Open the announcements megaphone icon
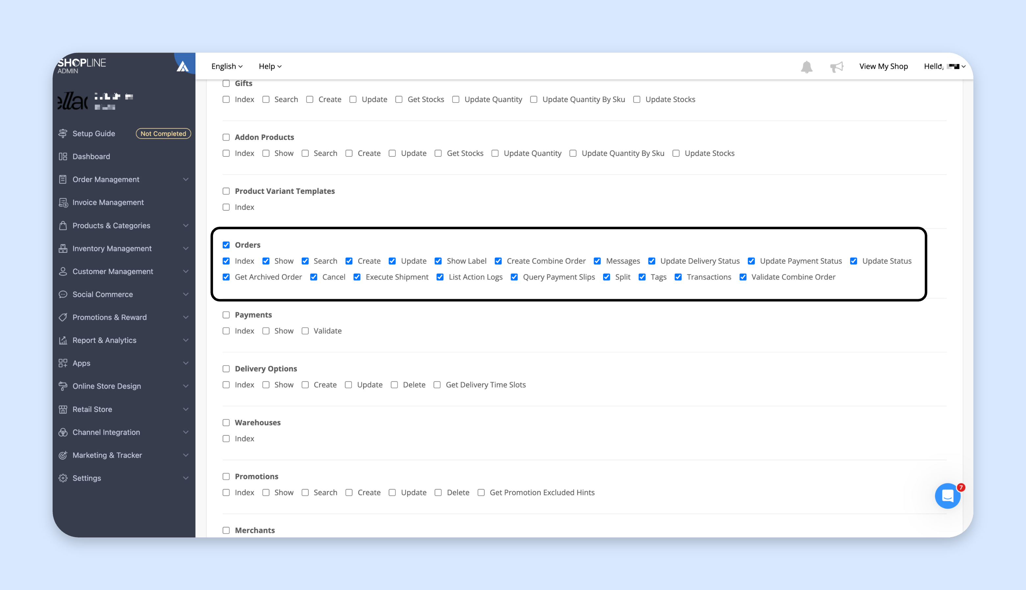 pyautogui.click(x=836, y=66)
